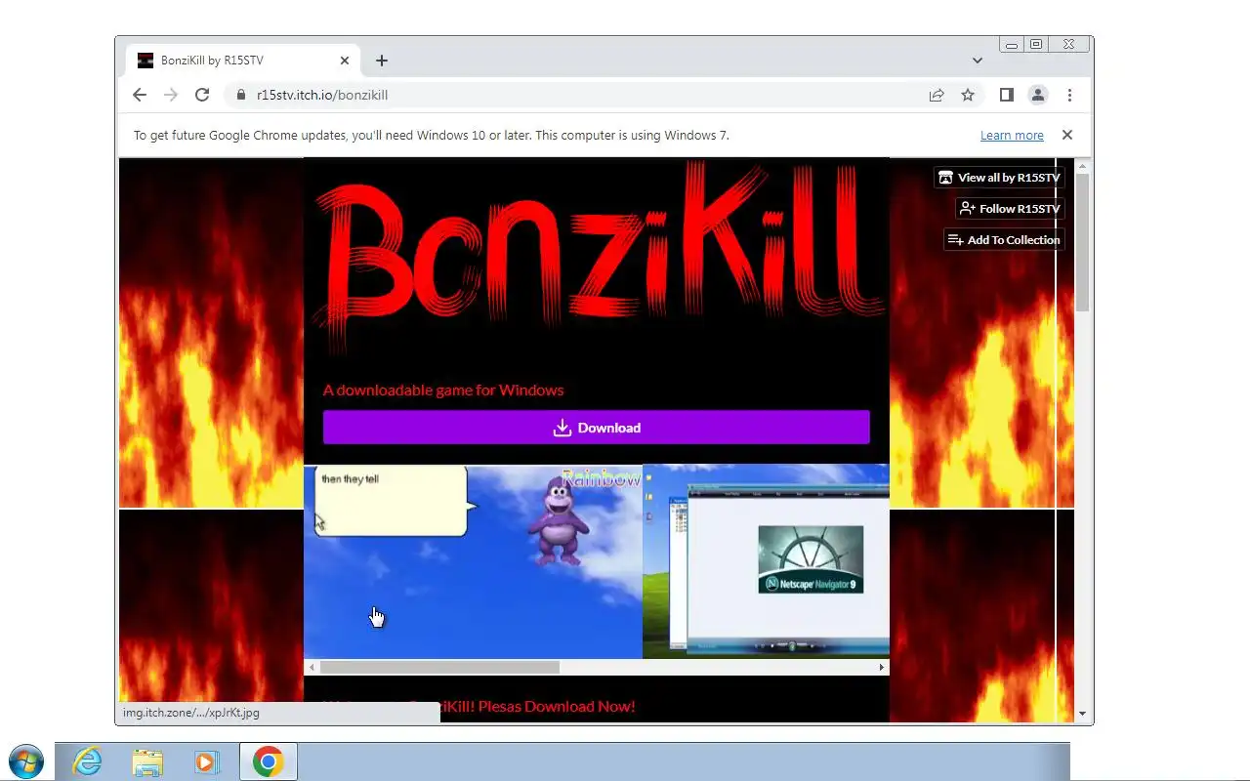Click the horizontal screenshot scrollbar thumb
This screenshot has height=781, width=1250.
point(439,668)
